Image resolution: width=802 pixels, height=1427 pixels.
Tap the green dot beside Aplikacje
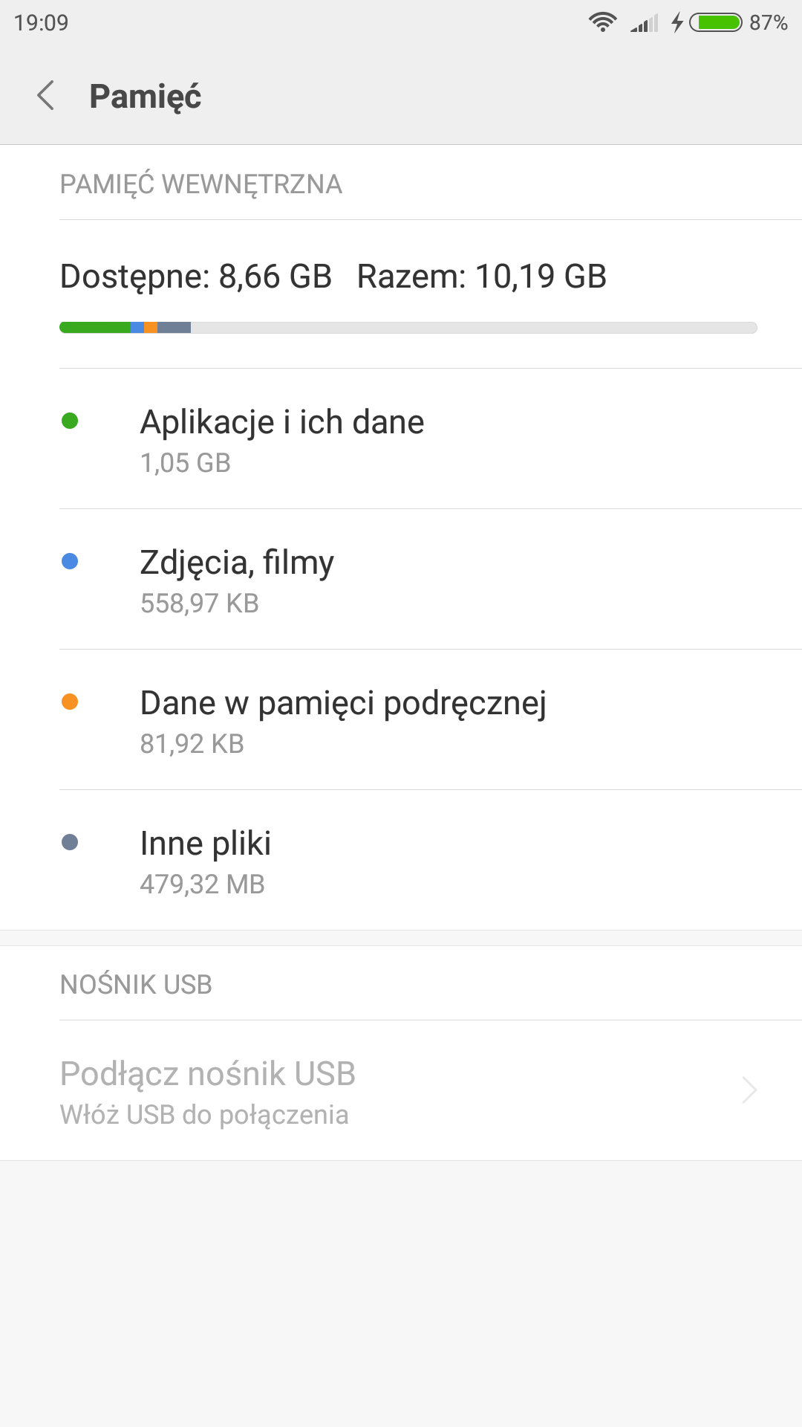click(70, 421)
